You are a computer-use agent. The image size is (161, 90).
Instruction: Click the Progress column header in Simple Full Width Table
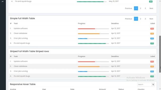(82, 23)
